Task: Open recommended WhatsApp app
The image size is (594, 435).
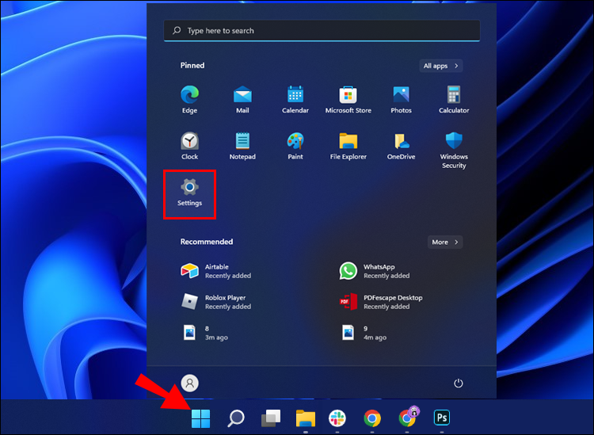Action: tap(375, 271)
